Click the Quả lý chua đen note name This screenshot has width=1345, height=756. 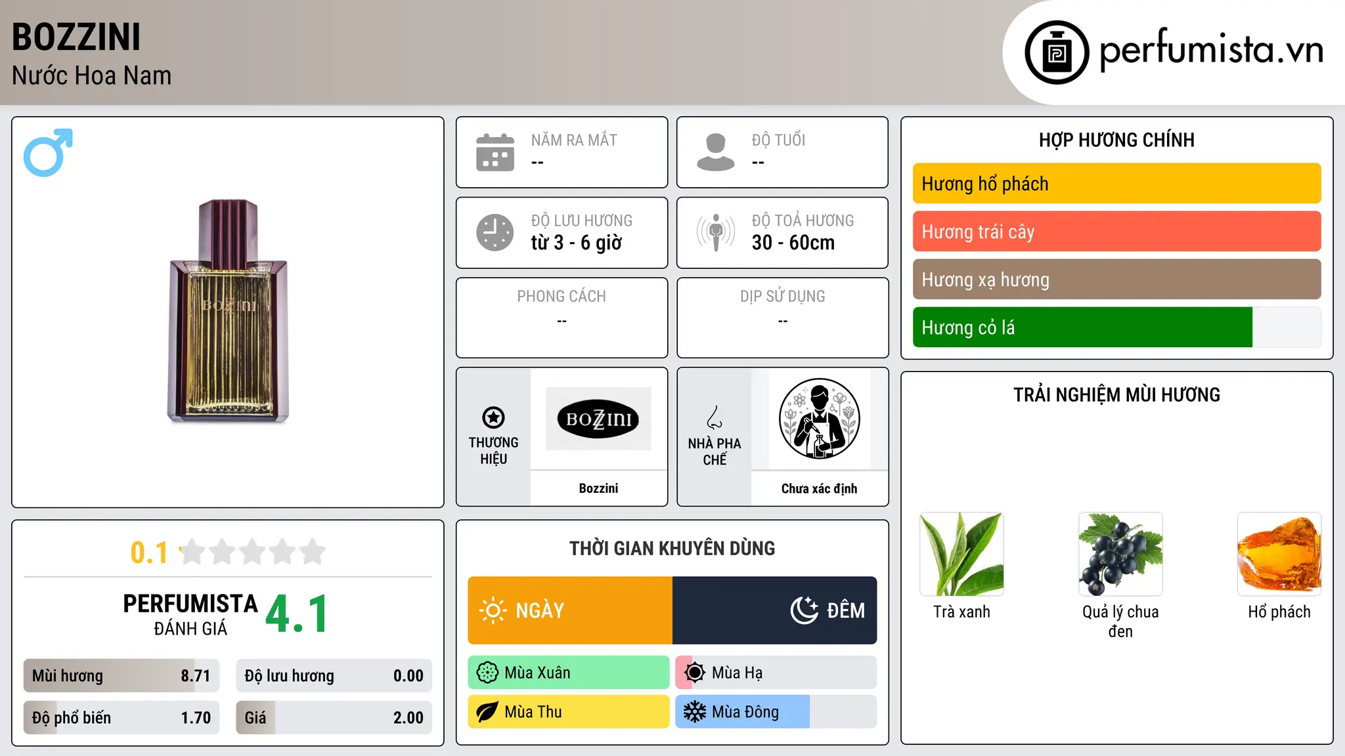(1120, 621)
